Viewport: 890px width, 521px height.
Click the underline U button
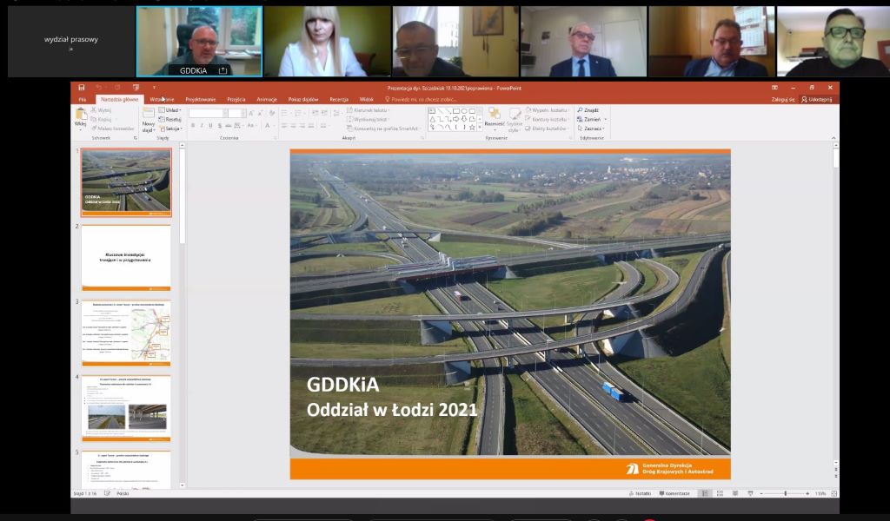[x=210, y=126]
